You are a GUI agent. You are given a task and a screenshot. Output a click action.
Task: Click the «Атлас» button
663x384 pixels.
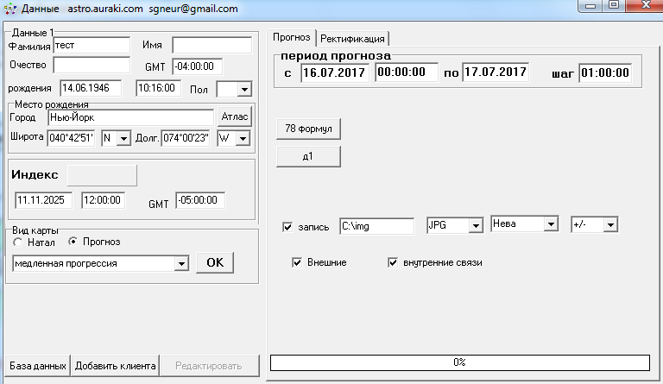pyautogui.click(x=234, y=117)
